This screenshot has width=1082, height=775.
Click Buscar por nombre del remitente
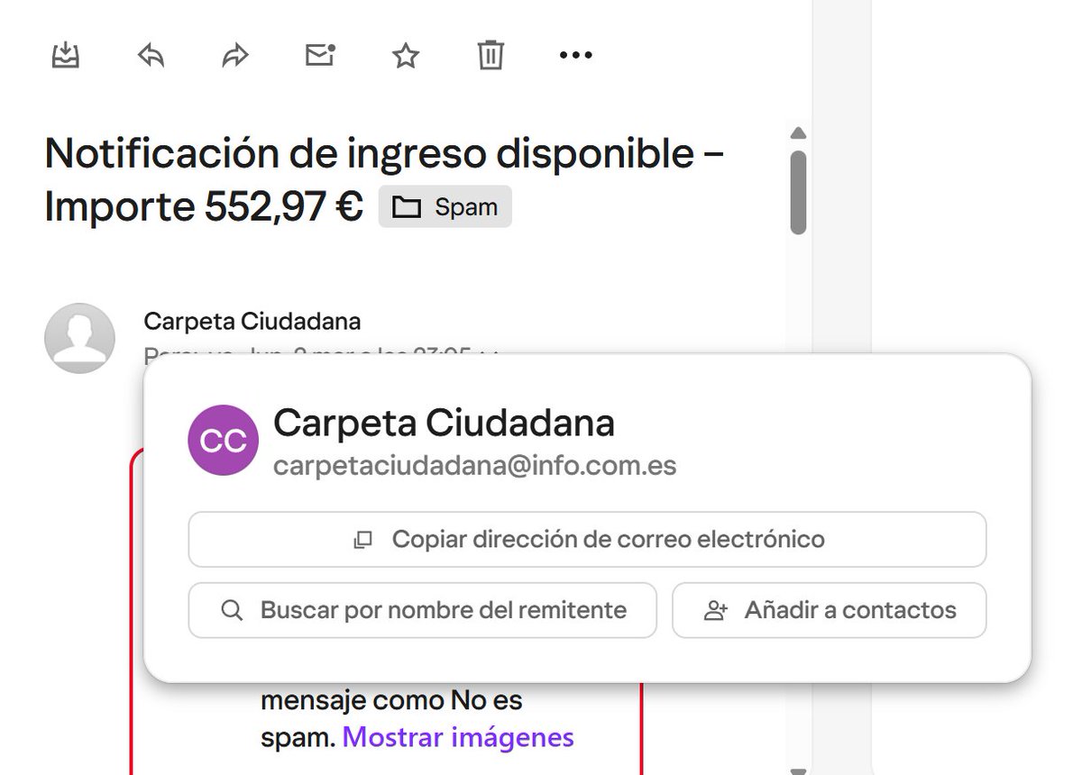click(x=422, y=610)
